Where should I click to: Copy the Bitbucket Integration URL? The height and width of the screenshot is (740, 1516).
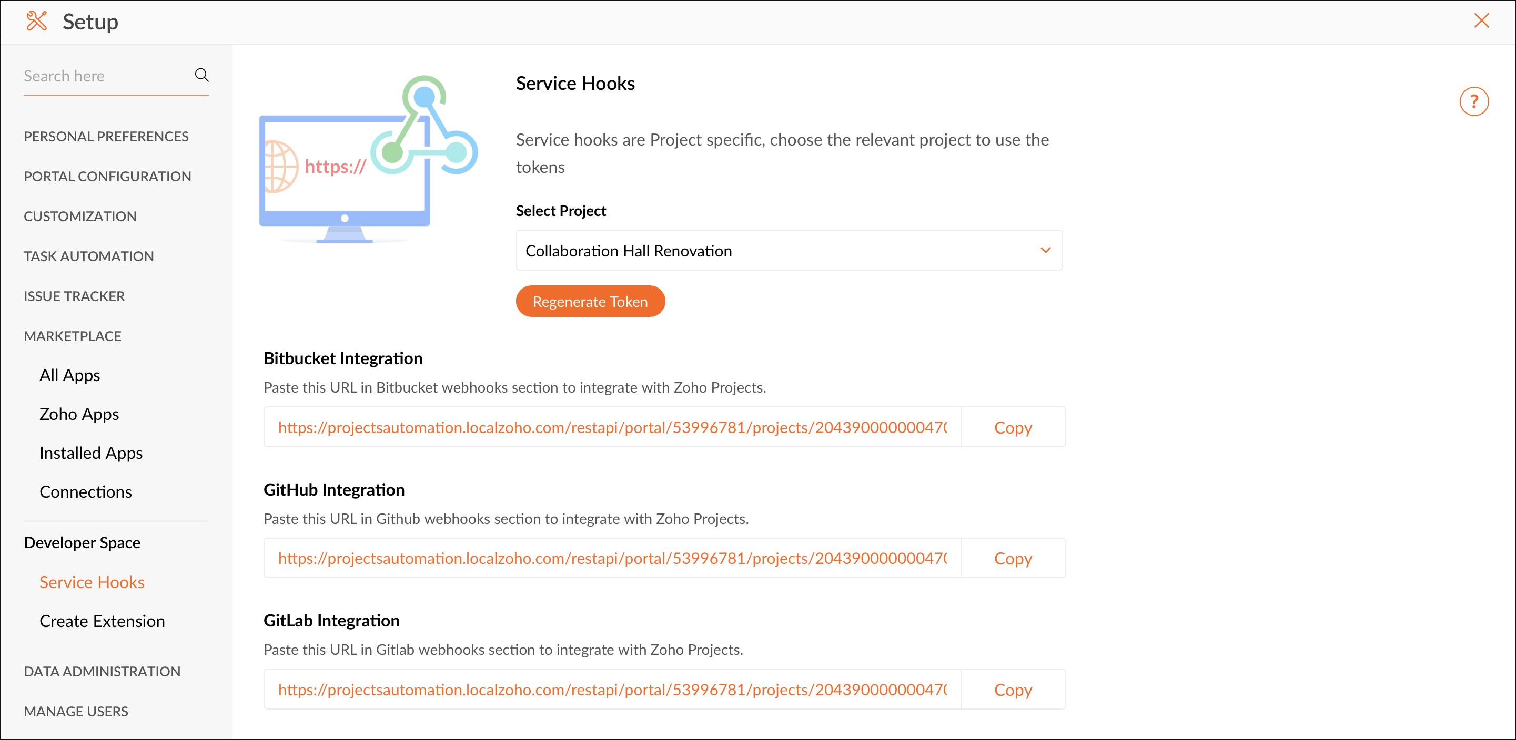coord(1012,427)
